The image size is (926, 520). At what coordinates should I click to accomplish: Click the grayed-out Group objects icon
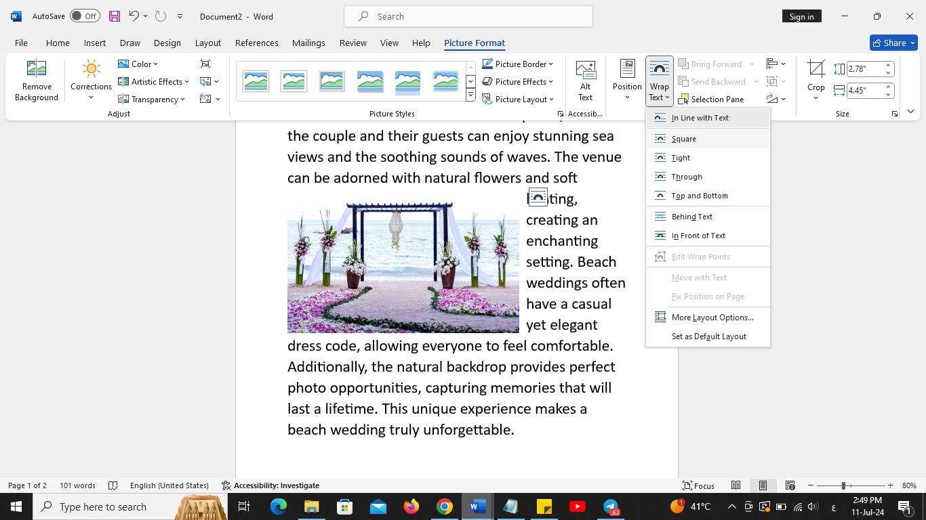(x=776, y=81)
